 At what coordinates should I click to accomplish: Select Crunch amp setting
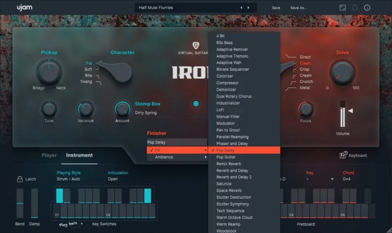coord(306,81)
